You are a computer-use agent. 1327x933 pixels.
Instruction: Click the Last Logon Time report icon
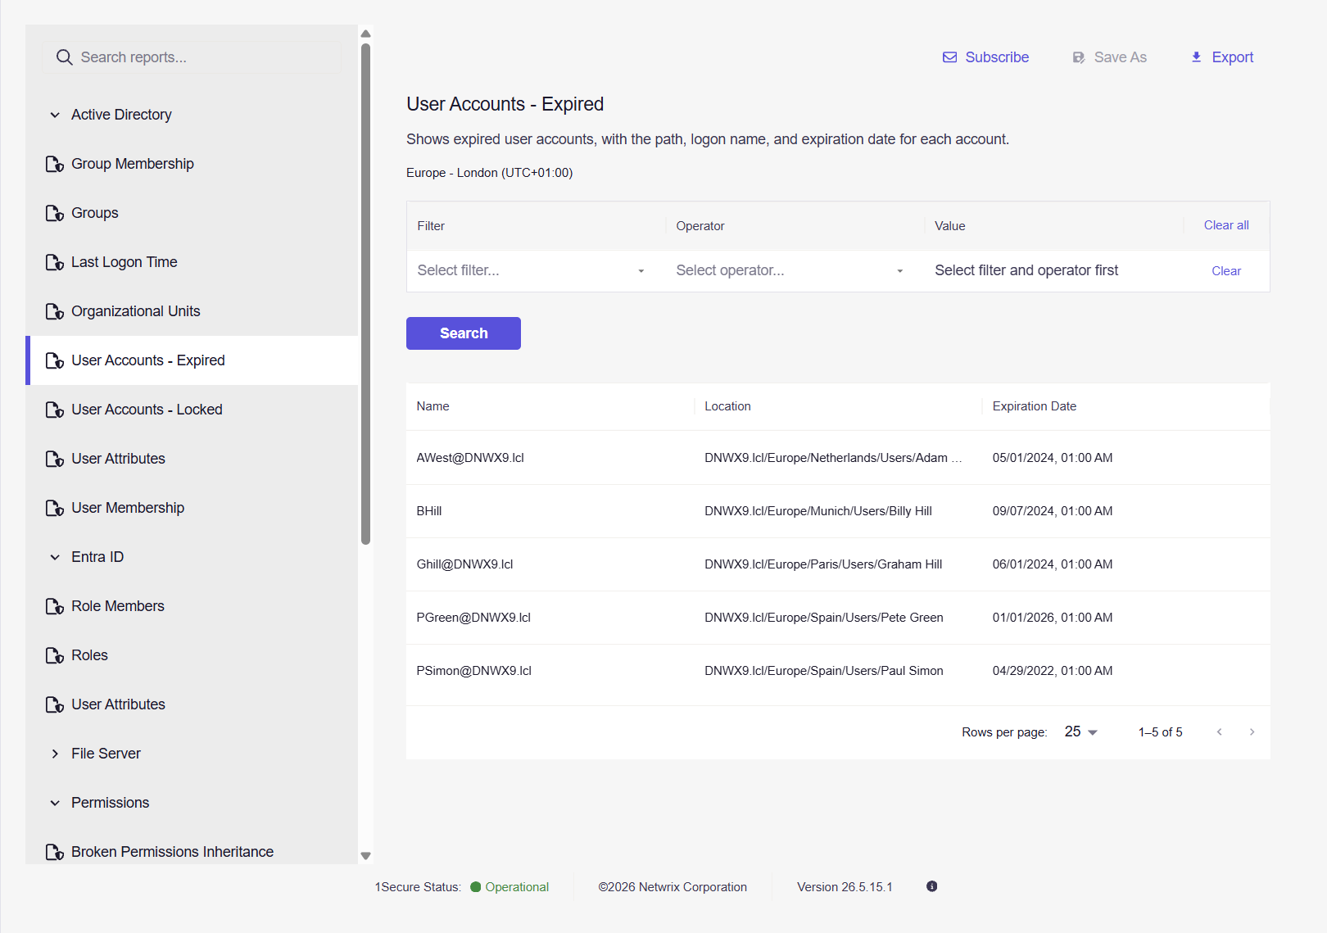[x=55, y=262]
